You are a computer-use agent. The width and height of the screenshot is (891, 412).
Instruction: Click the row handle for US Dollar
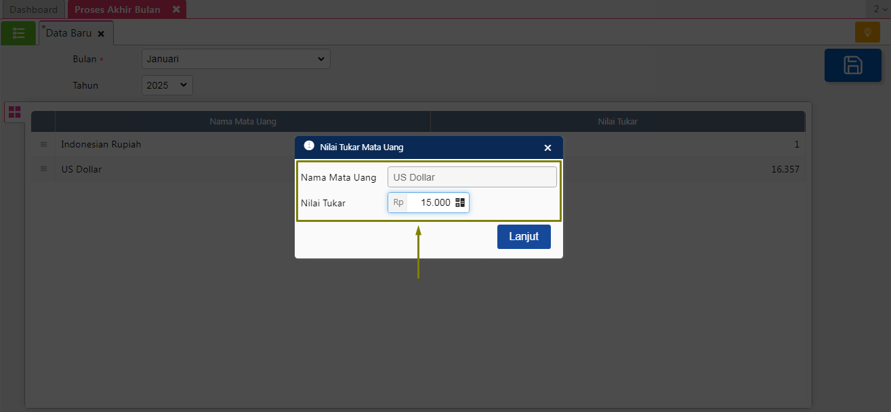(x=43, y=169)
